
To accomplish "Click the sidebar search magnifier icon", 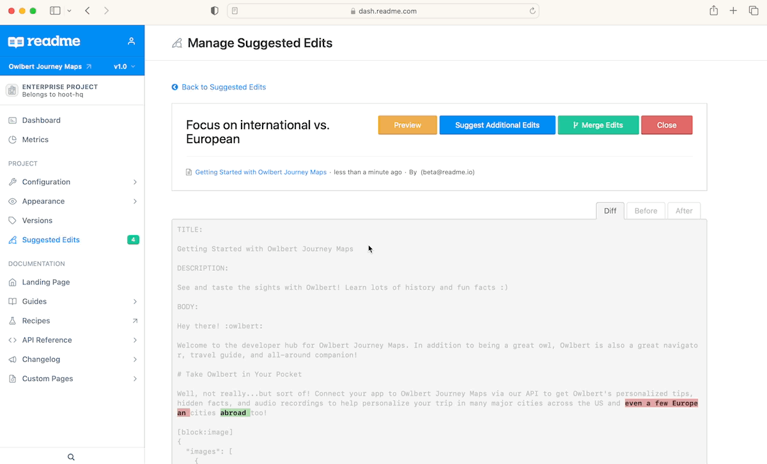I will (71, 457).
